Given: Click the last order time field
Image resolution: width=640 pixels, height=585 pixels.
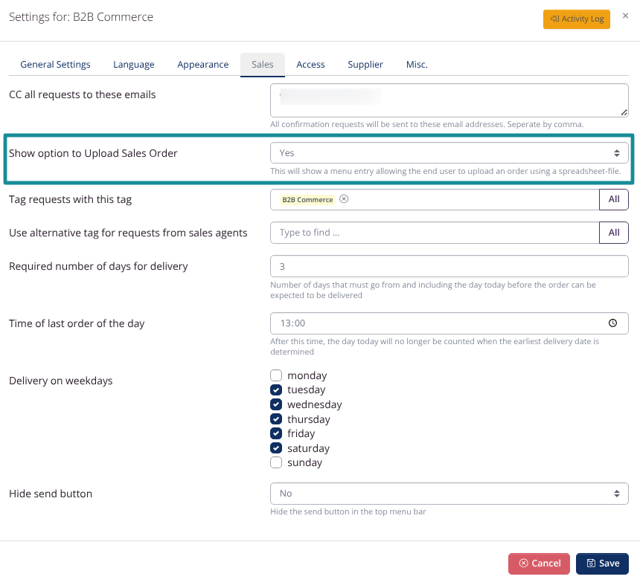Looking at the screenshot, I should 449,323.
